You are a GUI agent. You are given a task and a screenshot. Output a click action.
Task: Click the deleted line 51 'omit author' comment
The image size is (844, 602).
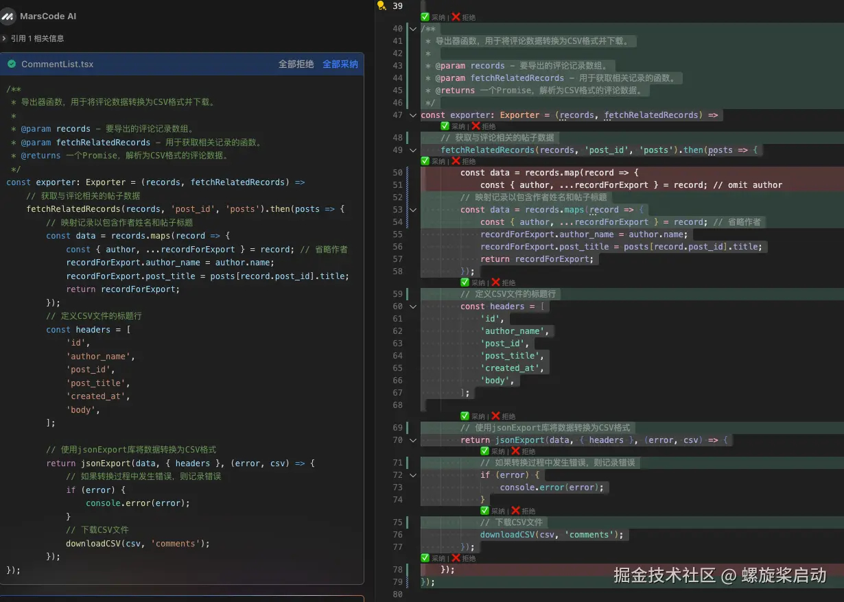tap(748, 185)
